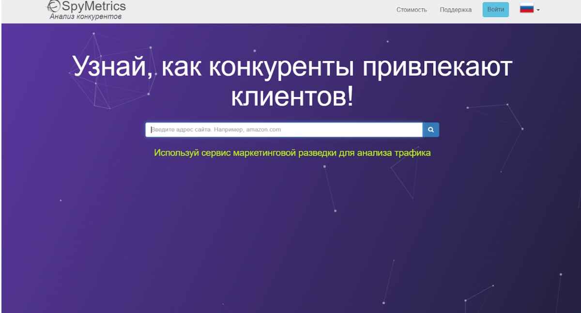This screenshot has width=581, height=313.
Task: Open the Стоимость pricing page
Action: (412, 10)
